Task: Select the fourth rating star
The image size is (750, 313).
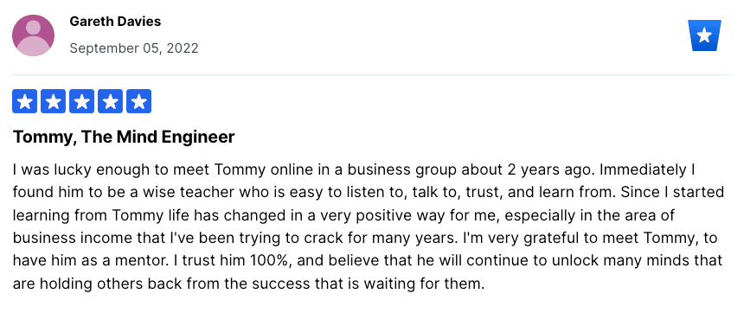Action: point(111,101)
